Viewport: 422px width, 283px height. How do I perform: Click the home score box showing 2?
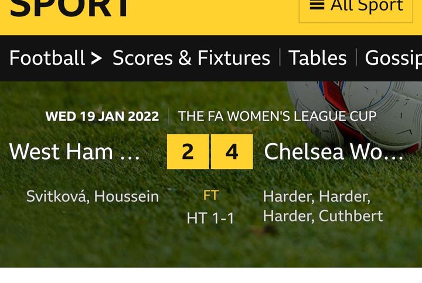pyautogui.click(x=188, y=151)
